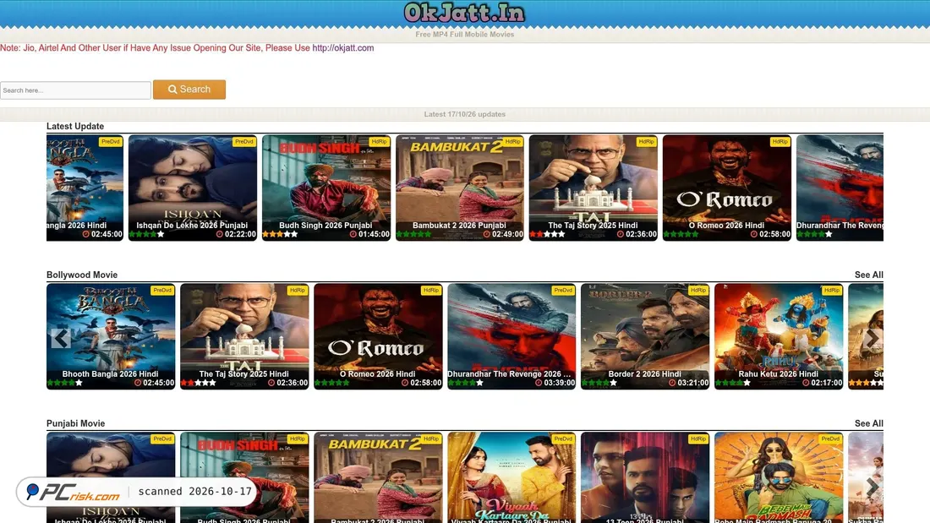Open Dhurandhar The Revenge poster in Bollywood Movie

pos(511,336)
